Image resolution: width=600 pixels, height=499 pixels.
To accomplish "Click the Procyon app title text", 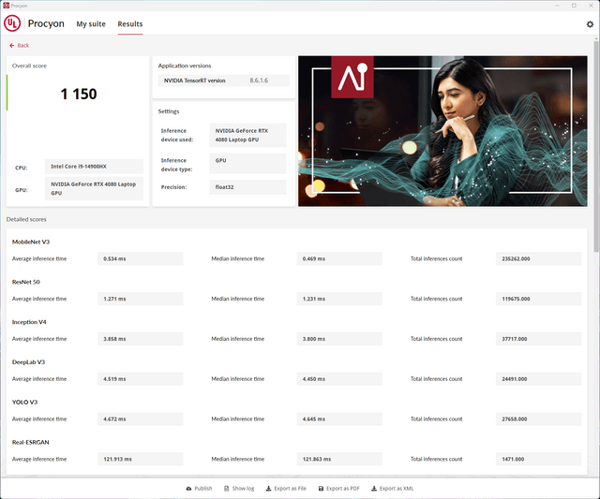I will (x=46, y=23).
